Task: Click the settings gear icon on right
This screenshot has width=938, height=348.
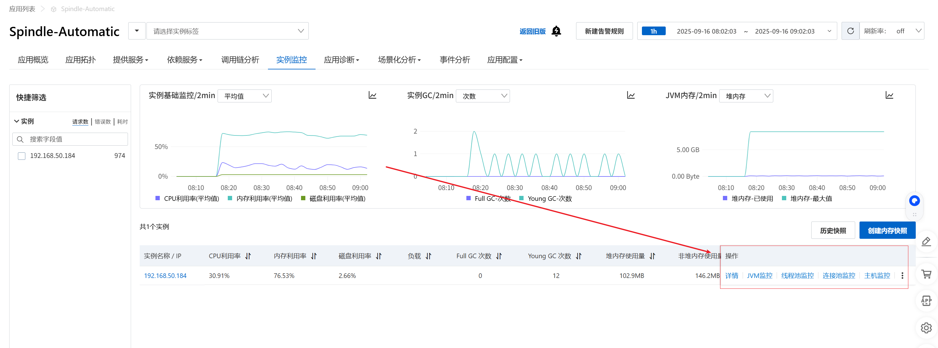Action: click(x=926, y=328)
